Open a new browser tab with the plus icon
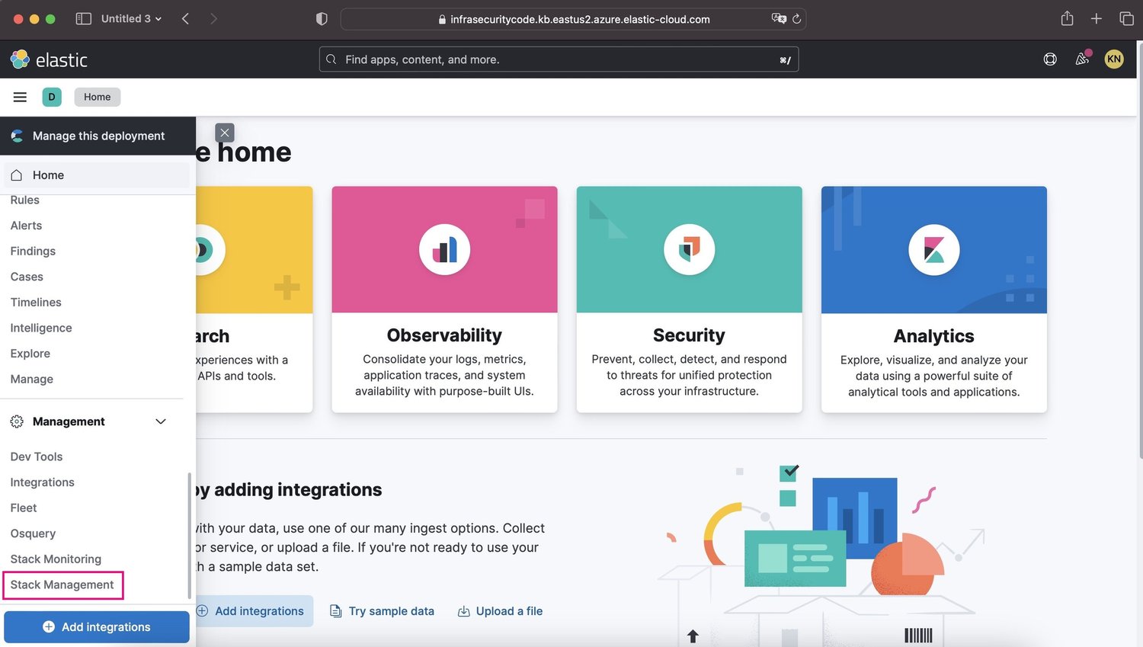The width and height of the screenshot is (1143, 647). coord(1096,18)
